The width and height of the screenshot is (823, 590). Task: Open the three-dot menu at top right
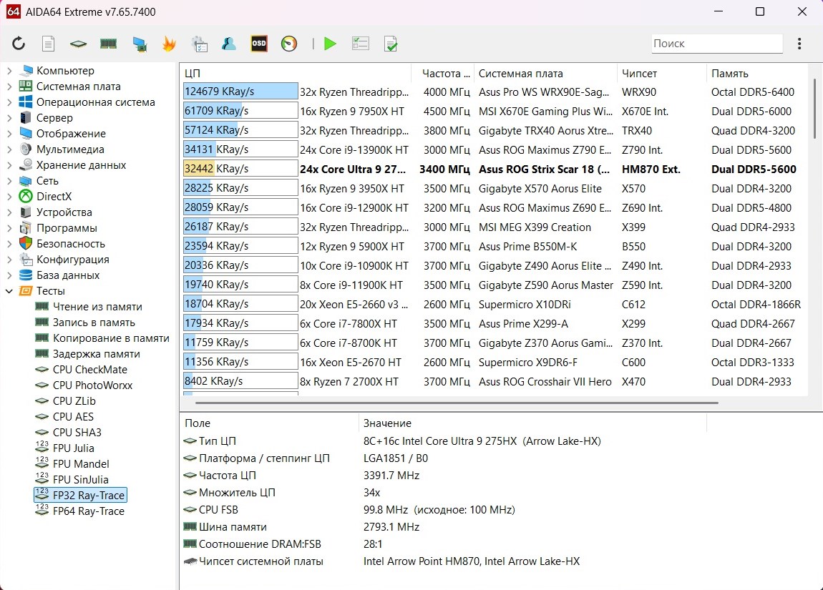(x=799, y=44)
